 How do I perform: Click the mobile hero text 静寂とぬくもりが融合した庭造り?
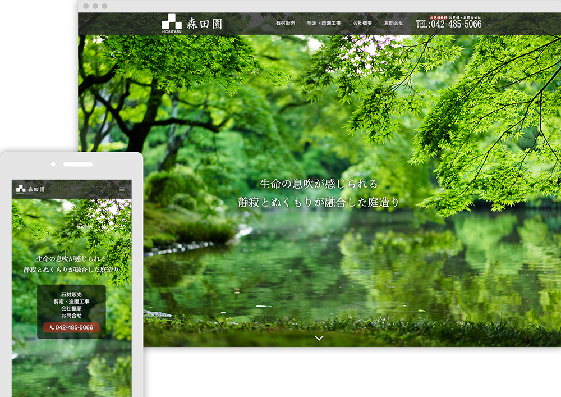(x=71, y=270)
